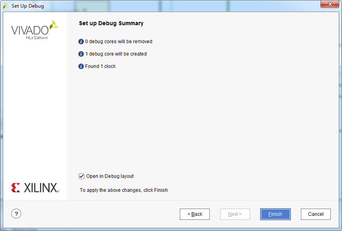Click info icon beside 'Found 1 clock'
Screen dimensions: 342x231
pos(81,66)
